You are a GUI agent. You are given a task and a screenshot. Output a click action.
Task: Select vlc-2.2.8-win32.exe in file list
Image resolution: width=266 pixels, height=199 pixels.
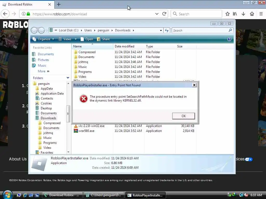(91, 126)
